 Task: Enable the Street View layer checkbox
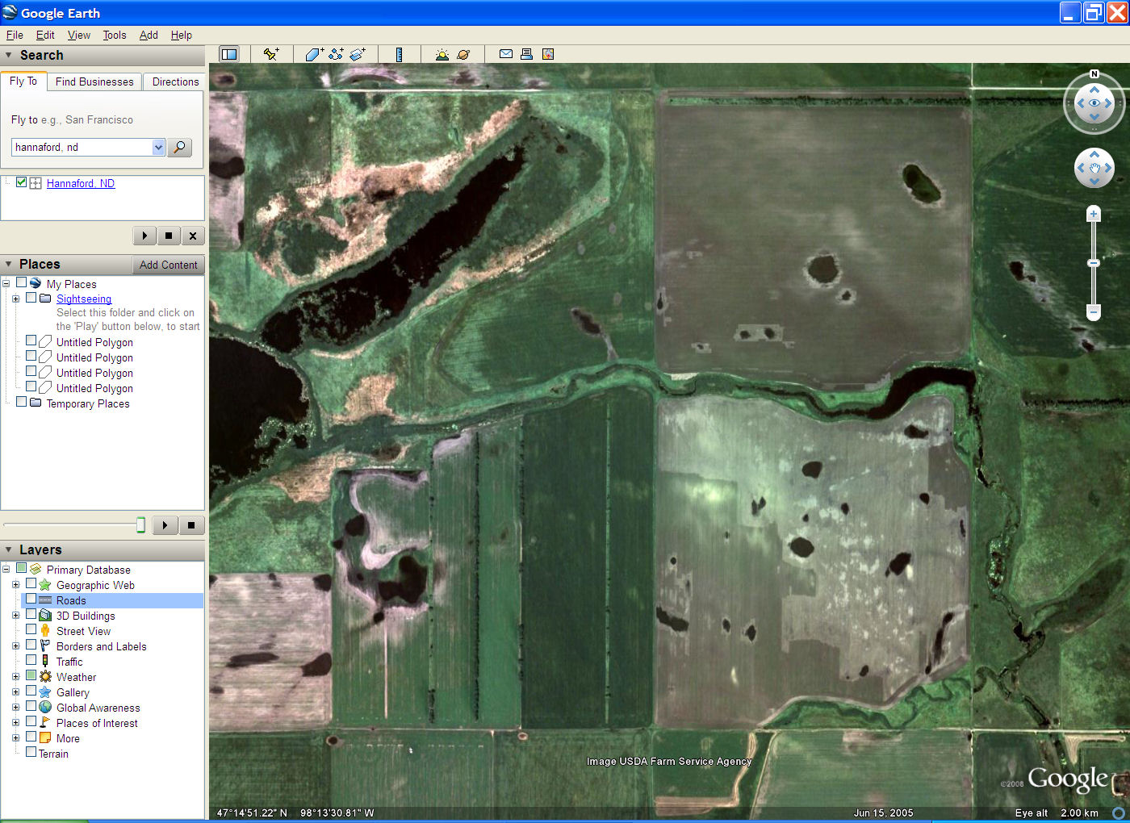[31, 630]
